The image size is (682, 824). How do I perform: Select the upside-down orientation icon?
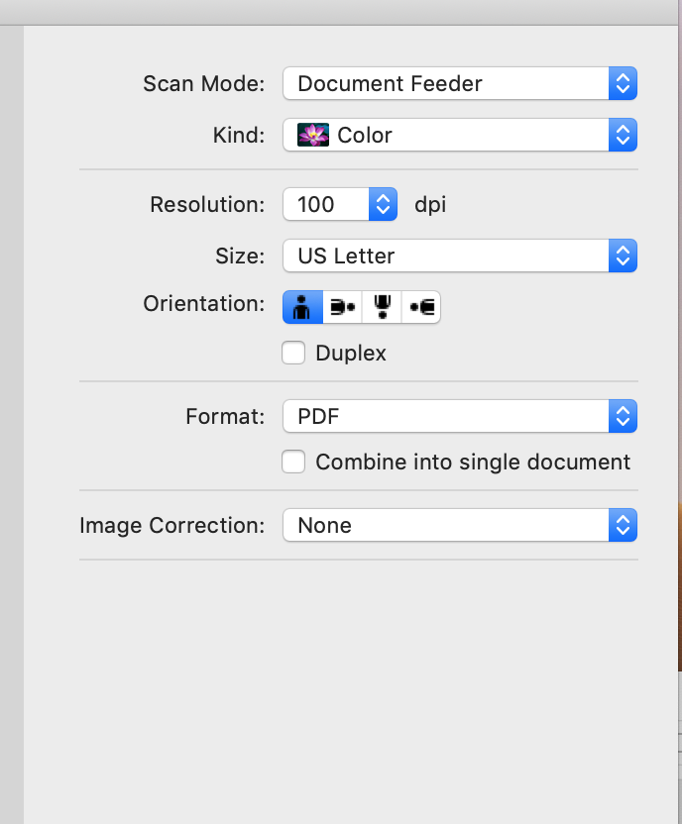coord(382,307)
